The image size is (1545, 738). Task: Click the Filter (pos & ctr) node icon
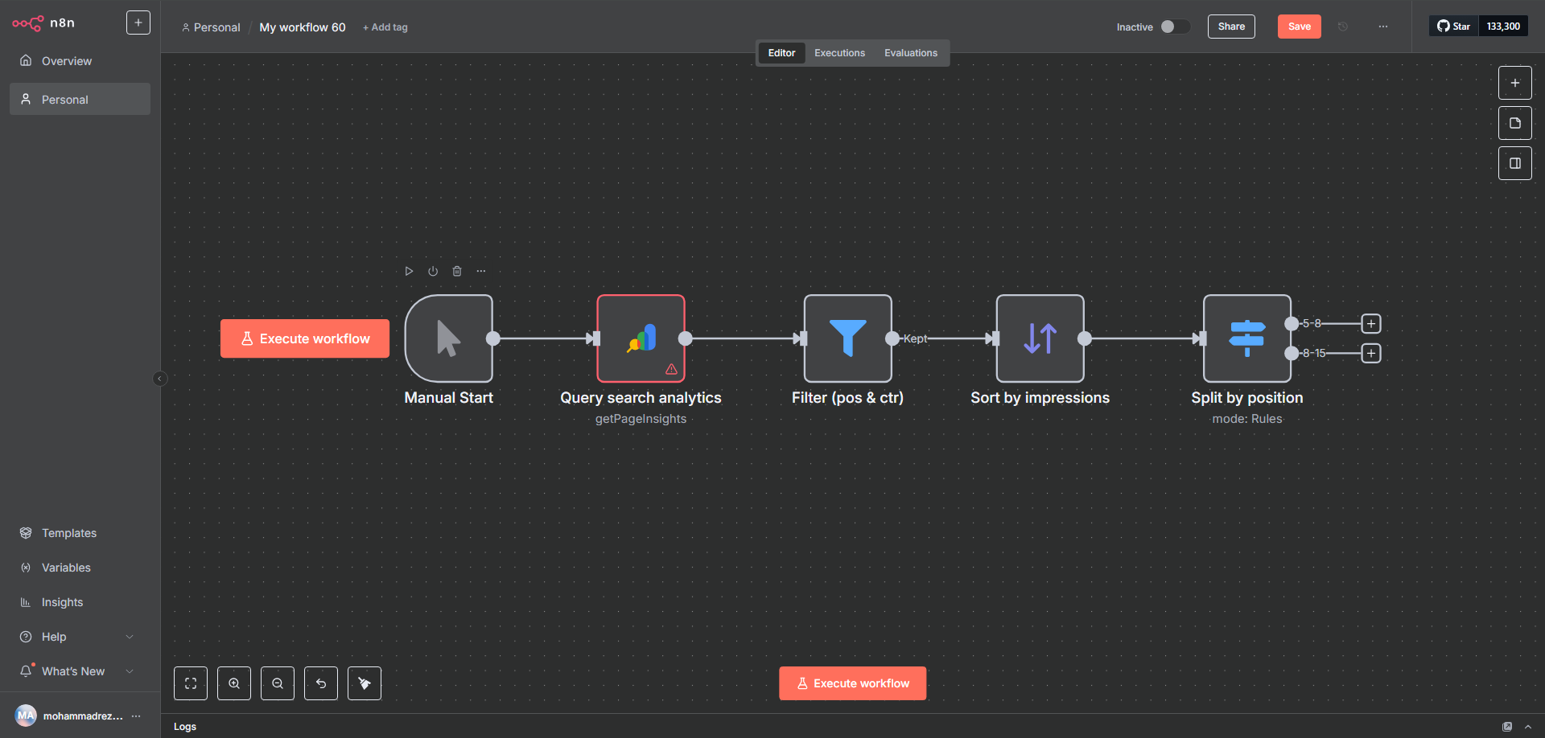(847, 338)
